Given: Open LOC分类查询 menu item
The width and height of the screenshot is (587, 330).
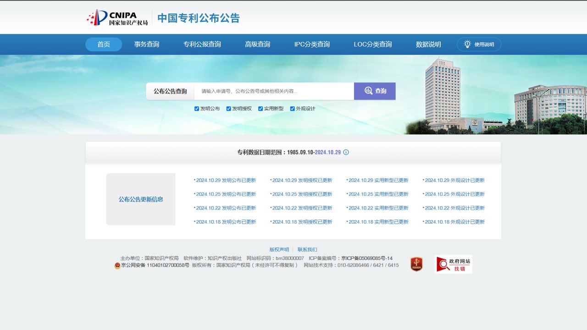Looking at the screenshot, I should point(373,44).
